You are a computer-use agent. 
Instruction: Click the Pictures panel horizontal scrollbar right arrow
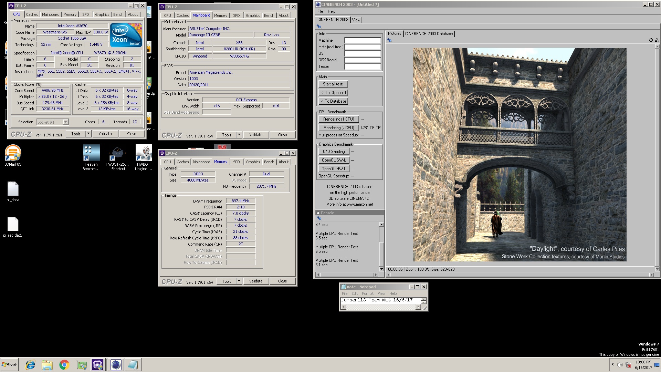[651, 275]
